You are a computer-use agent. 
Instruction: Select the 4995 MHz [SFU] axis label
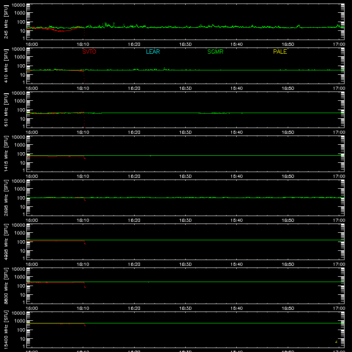(6, 242)
